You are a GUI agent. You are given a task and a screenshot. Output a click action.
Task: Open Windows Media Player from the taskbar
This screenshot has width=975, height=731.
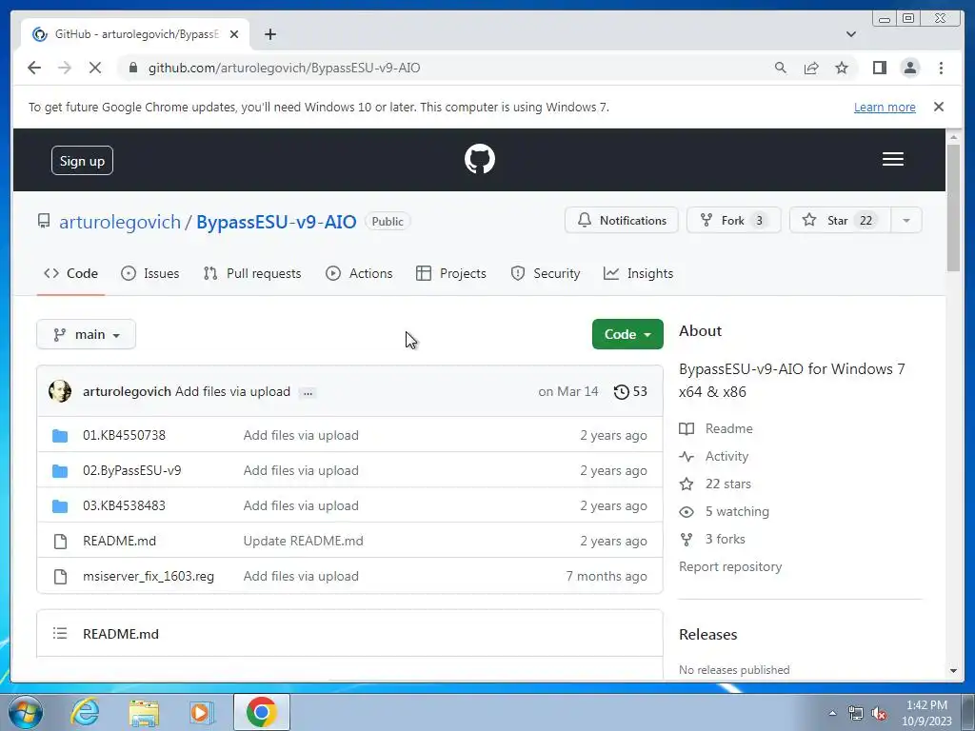click(x=202, y=713)
